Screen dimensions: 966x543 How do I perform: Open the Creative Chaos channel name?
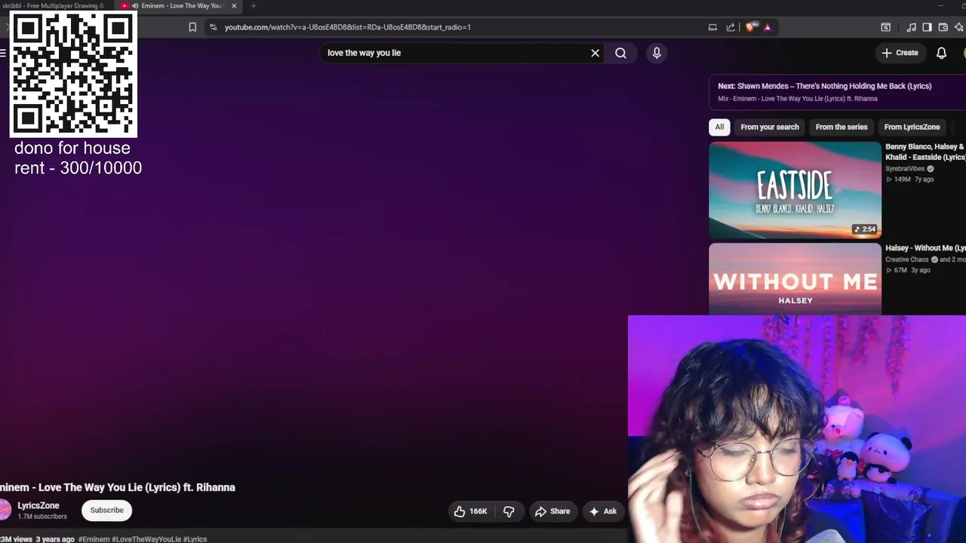(x=907, y=259)
